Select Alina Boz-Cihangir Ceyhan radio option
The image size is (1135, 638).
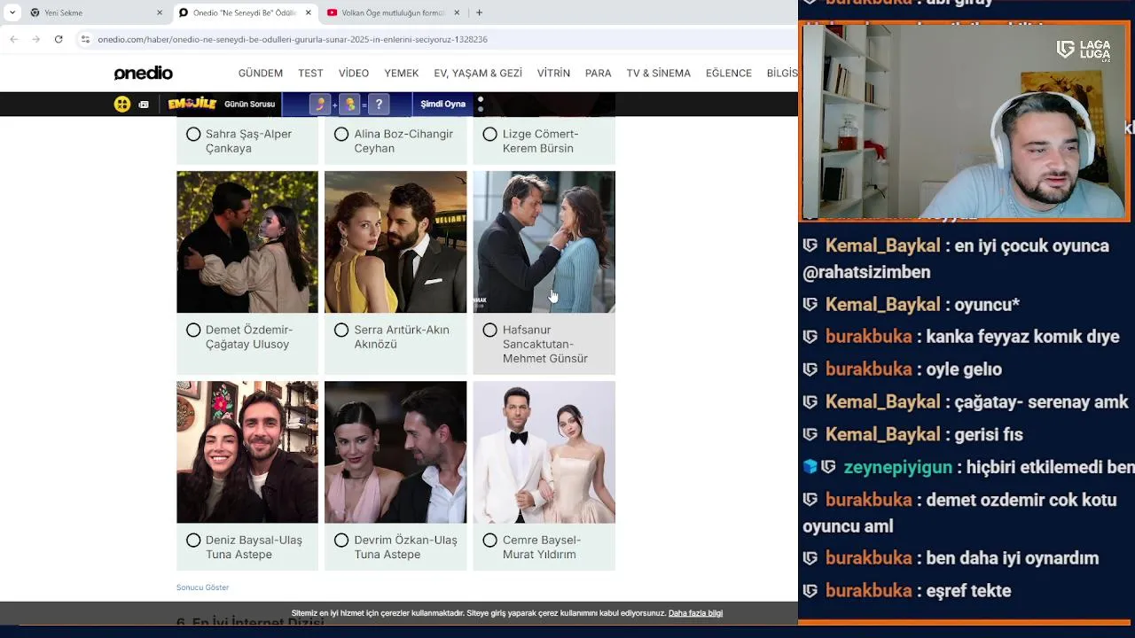tap(341, 135)
